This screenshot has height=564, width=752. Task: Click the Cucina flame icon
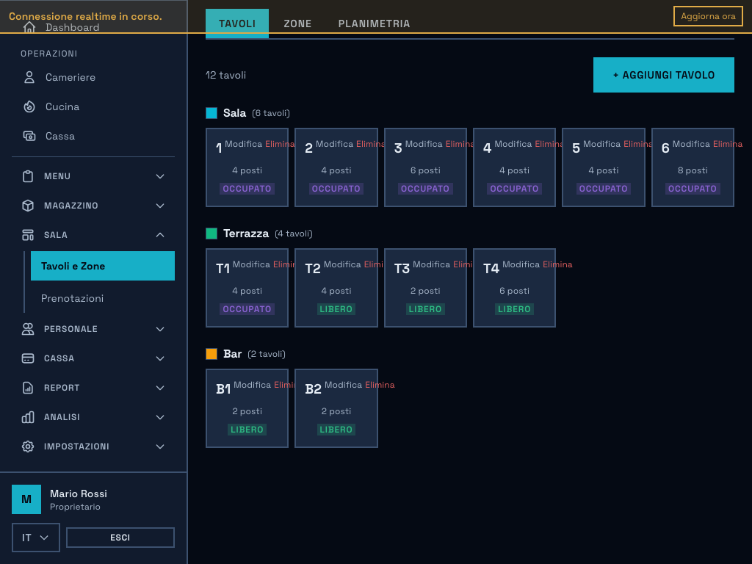(x=29, y=106)
